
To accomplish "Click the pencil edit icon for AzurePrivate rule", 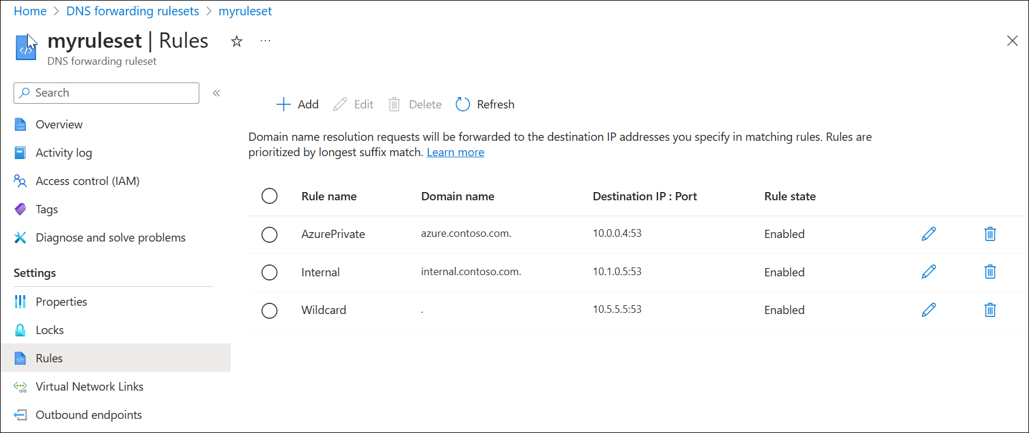I will 929,234.
